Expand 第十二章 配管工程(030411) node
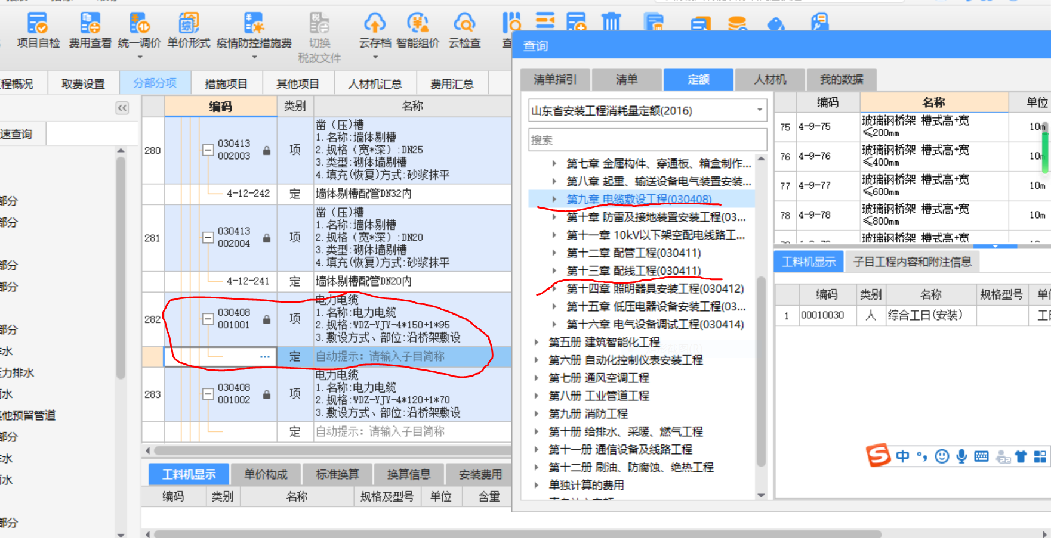 [554, 253]
